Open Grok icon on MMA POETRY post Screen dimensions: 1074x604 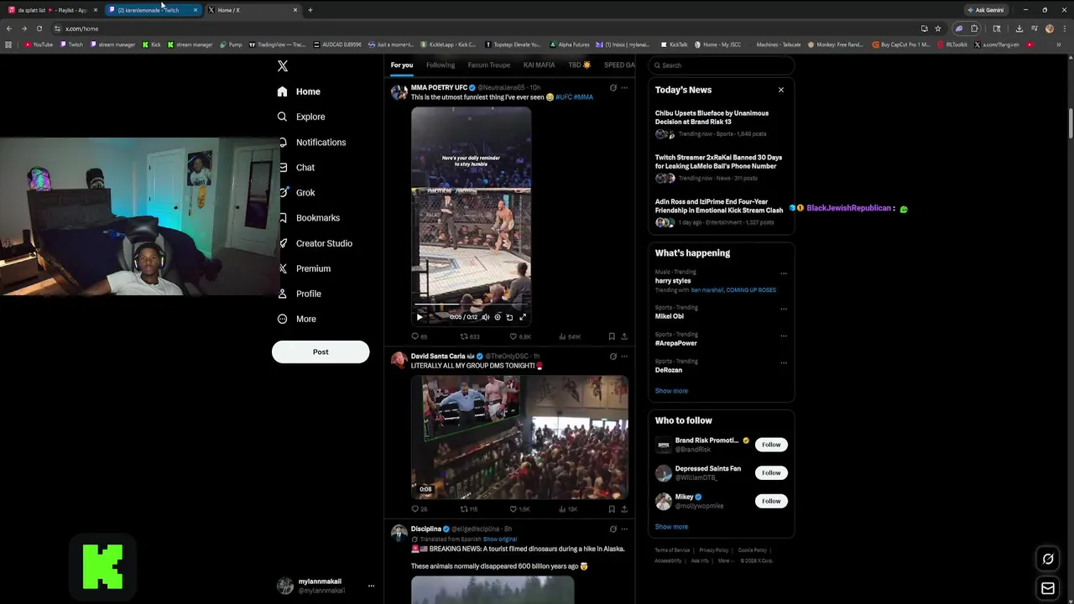click(x=613, y=87)
